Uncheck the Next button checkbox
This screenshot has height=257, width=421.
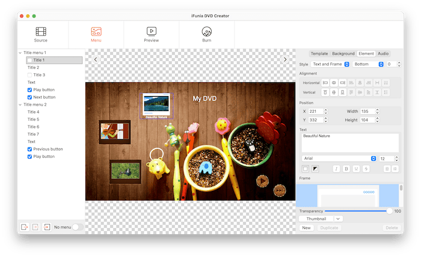coord(30,97)
